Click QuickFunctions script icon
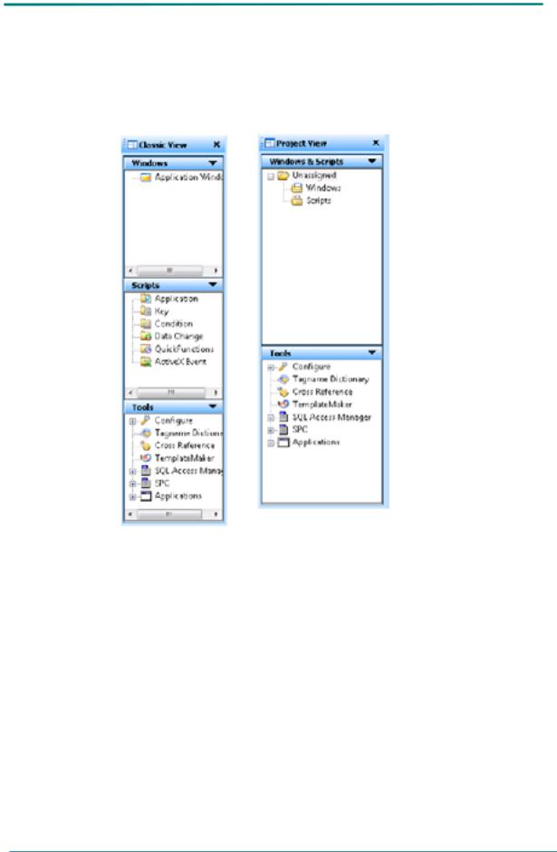This screenshot has width=557, height=852. tap(145, 349)
